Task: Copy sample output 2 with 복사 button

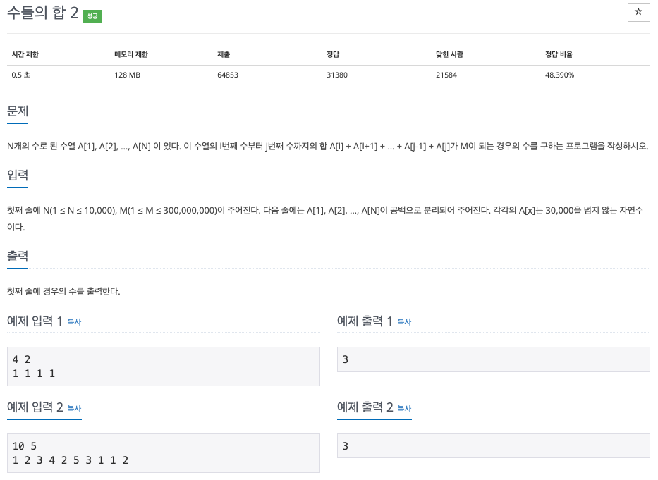Action: (x=403, y=409)
